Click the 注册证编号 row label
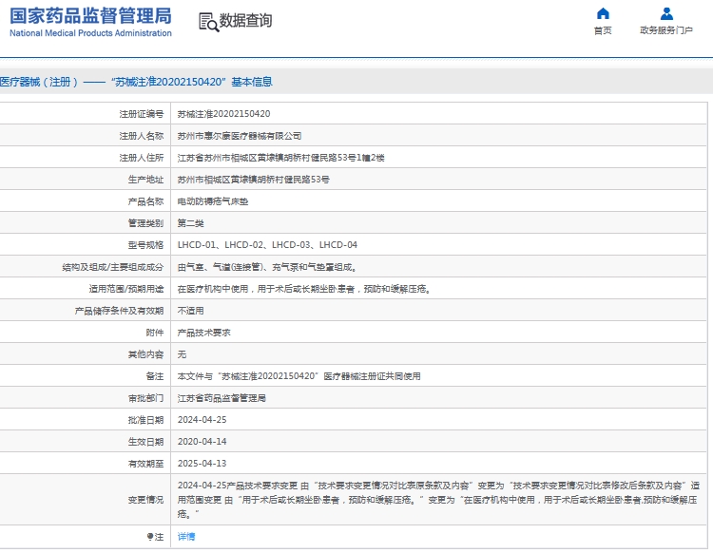 tap(142, 114)
